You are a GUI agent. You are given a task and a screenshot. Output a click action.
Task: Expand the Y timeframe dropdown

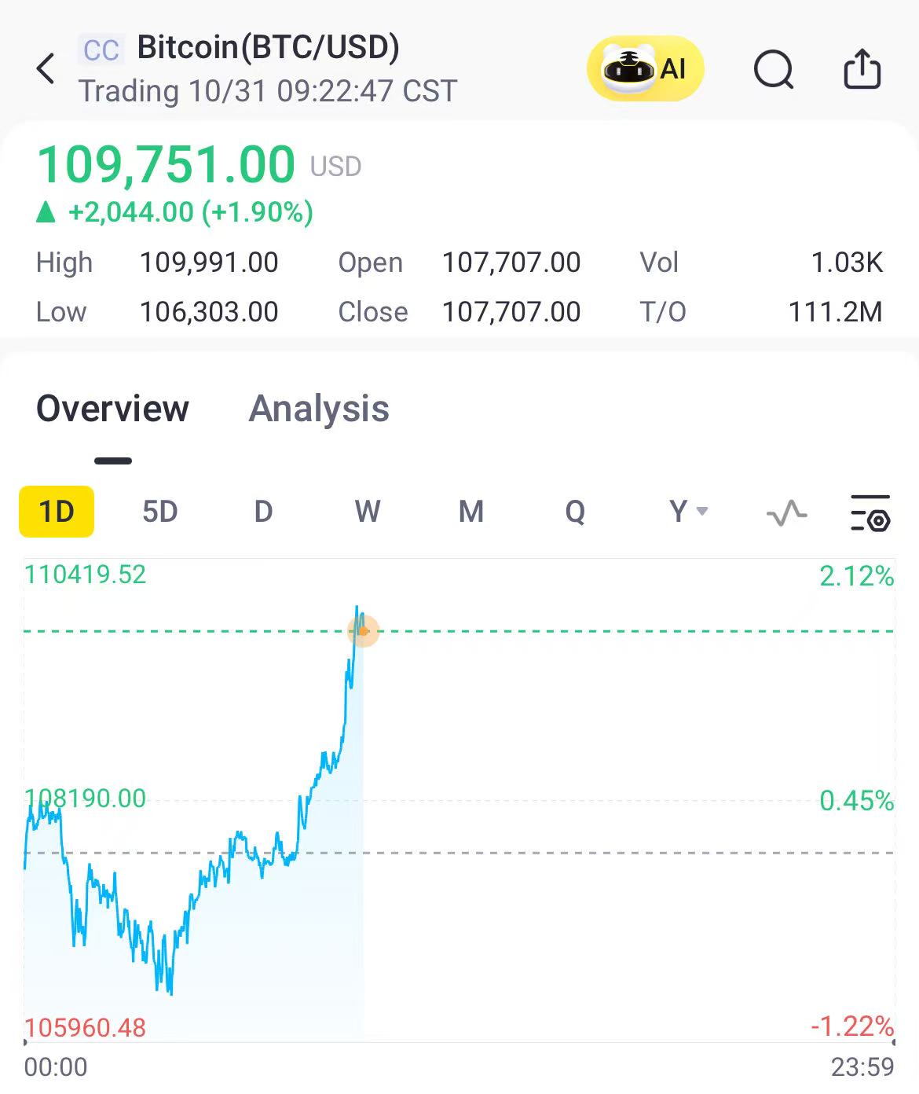pyautogui.click(x=688, y=512)
